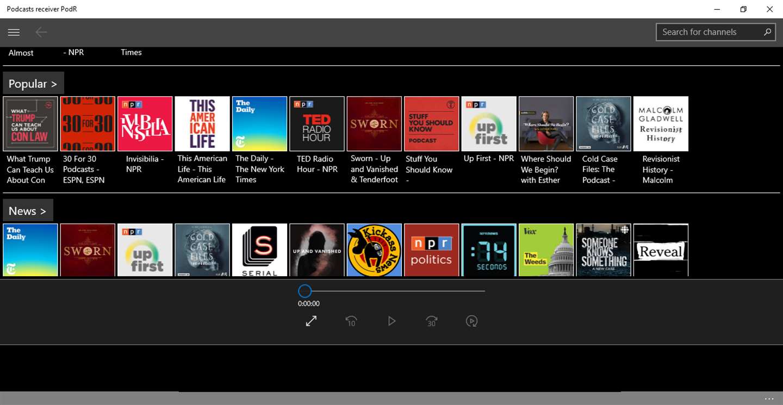Expand the News category
This screenshot has height=405, width=783.
pyautogui.click(x=28, y=211)
